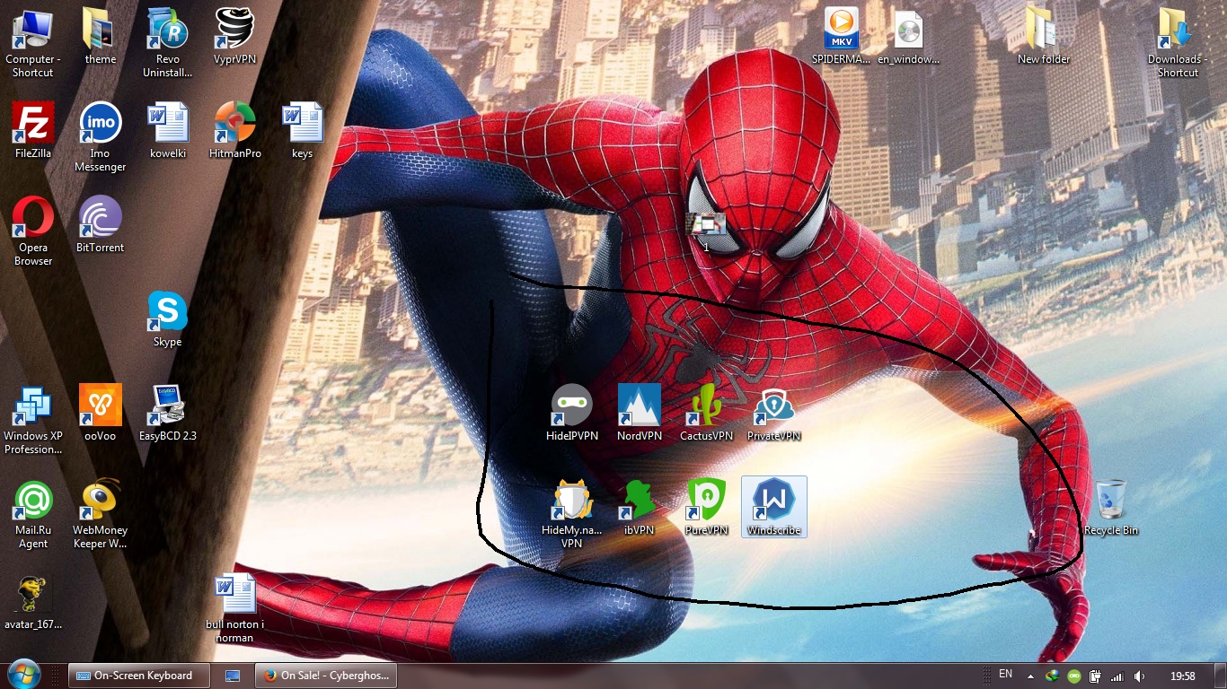
Task: Open the volume speaker tray icon
Action: [1140, 676]
